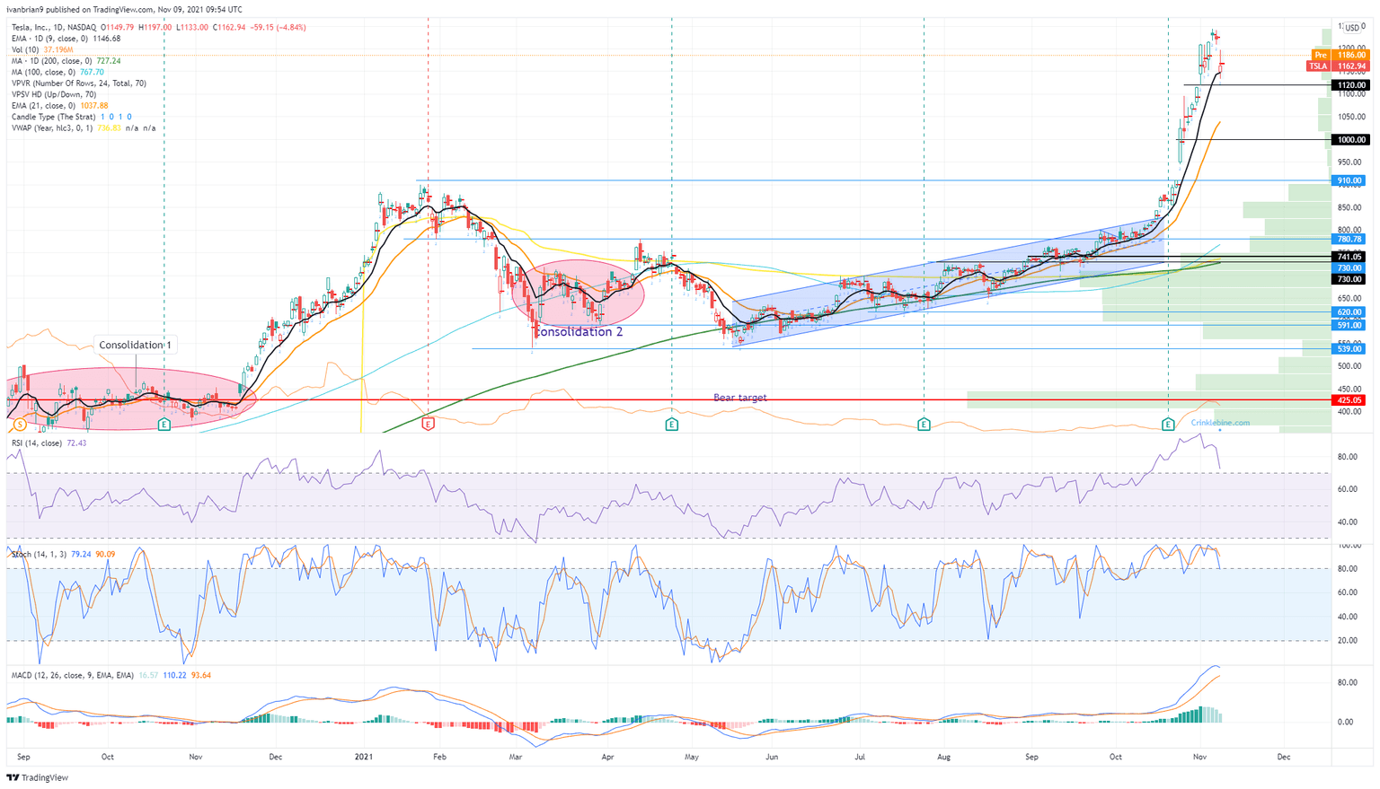Viewport: 1380px width, 789px height.
Task: Select the Consolidation 2 text label
Action: [579, 332]
